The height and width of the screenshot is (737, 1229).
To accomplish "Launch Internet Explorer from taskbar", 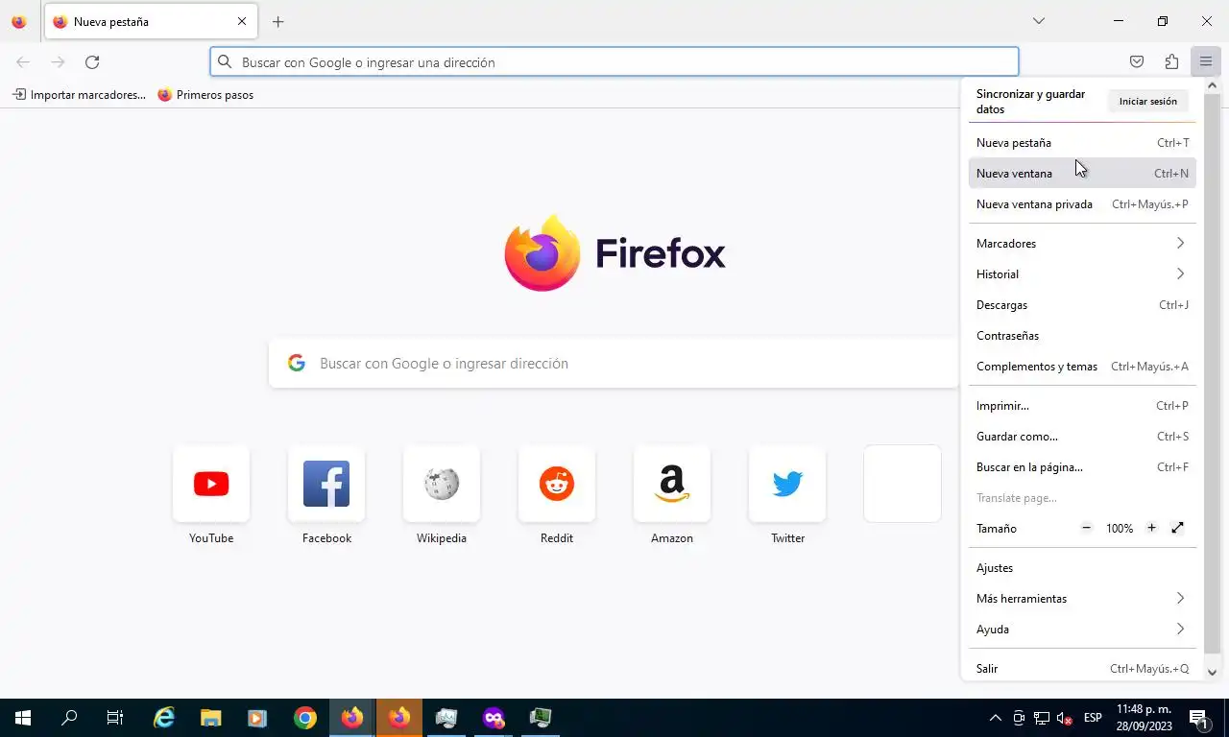I will coord(164,718).
